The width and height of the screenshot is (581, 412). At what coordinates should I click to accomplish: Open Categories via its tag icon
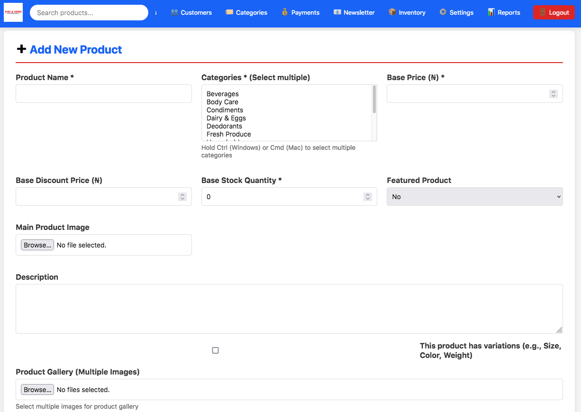tap(229, 12)
